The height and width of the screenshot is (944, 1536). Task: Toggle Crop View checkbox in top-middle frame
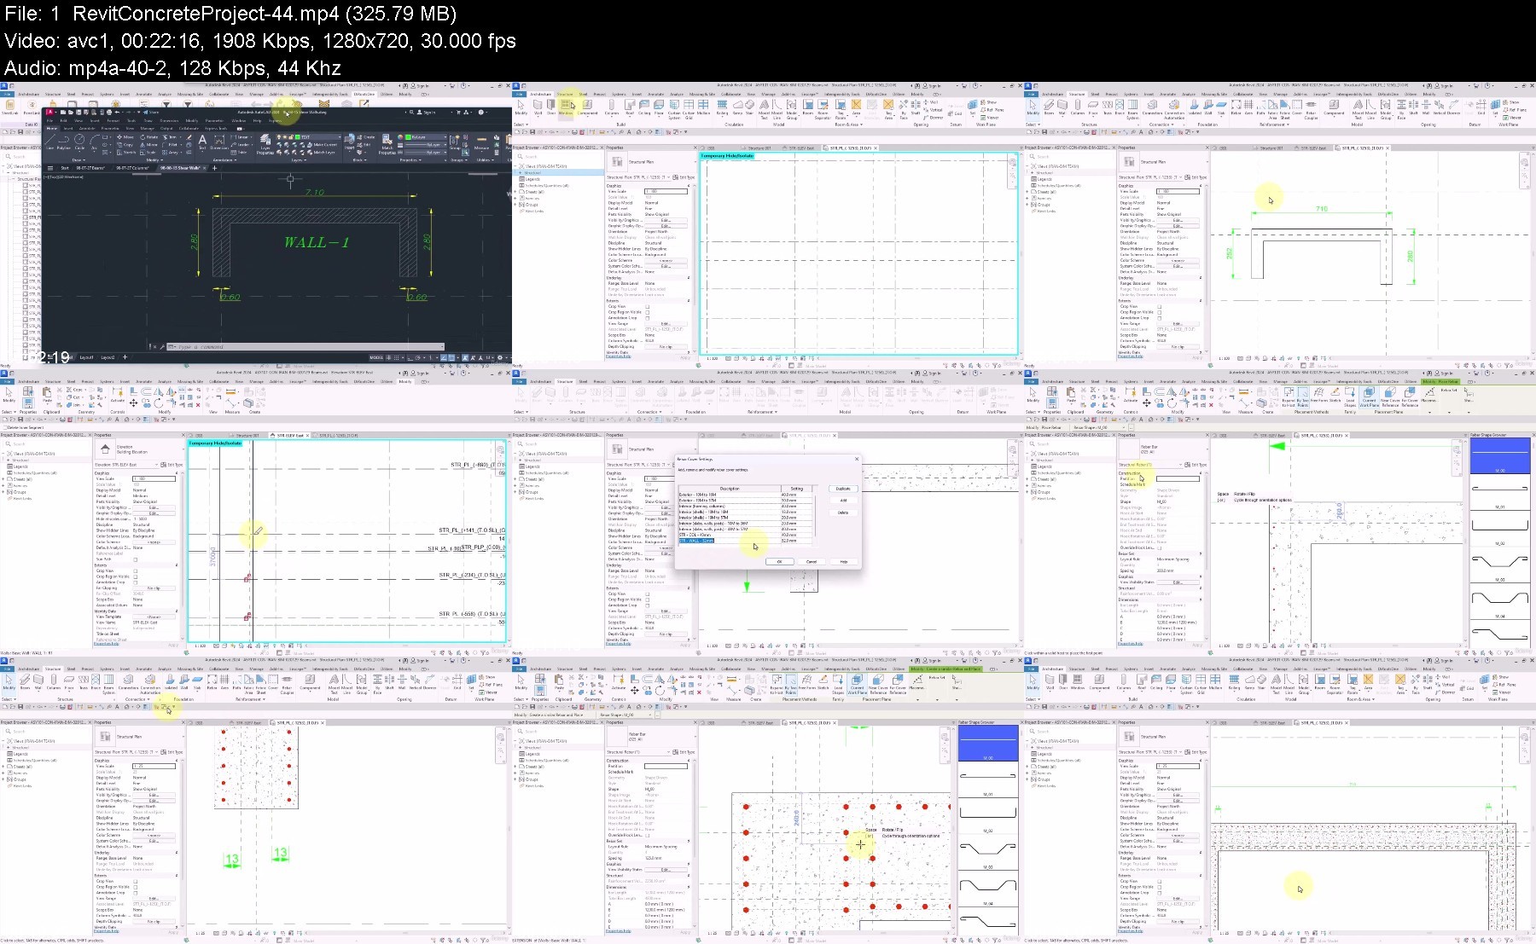point(648,306)
